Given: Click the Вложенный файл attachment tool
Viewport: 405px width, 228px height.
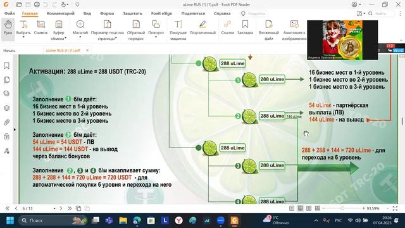Looking at the screenshot, I should [268, 30].
